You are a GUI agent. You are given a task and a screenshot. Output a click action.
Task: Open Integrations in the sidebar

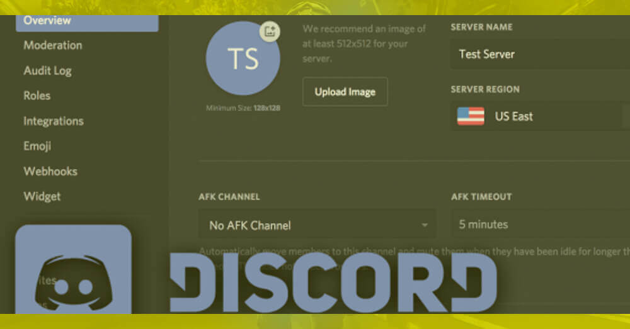coord(54,121)
